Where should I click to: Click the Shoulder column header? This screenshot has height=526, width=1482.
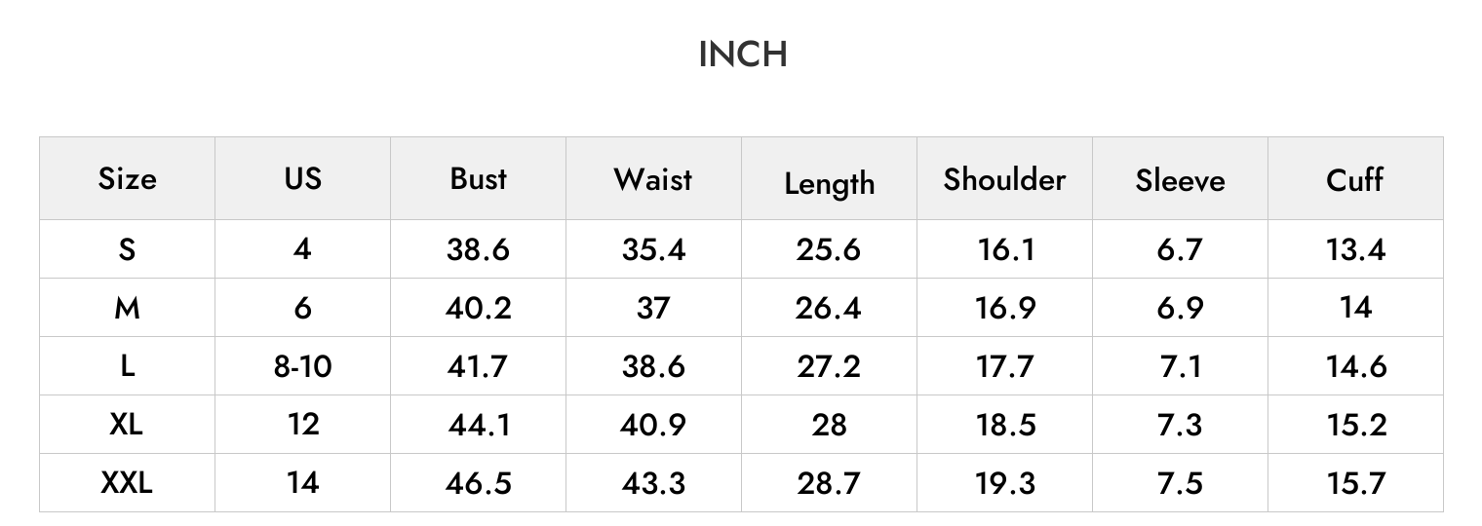(1004, 179)
